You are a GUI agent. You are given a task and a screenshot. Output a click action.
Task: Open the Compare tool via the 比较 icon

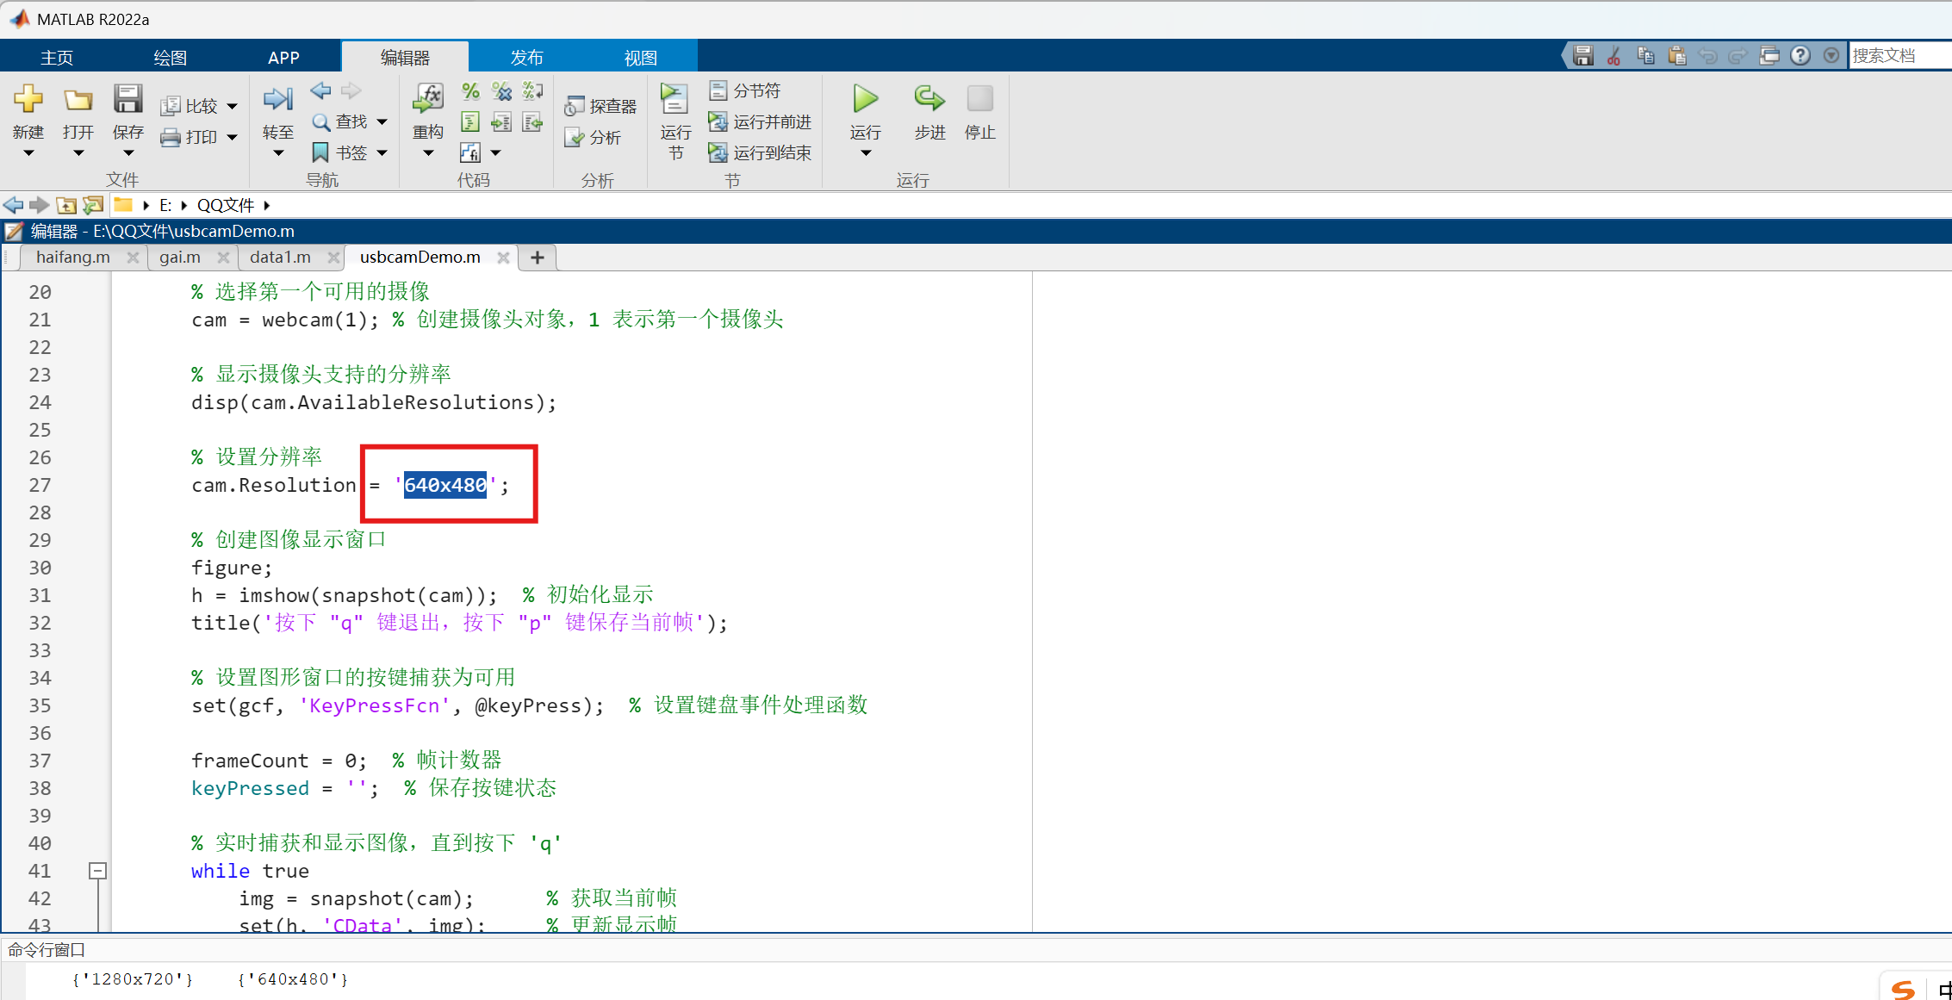point(197,103)
